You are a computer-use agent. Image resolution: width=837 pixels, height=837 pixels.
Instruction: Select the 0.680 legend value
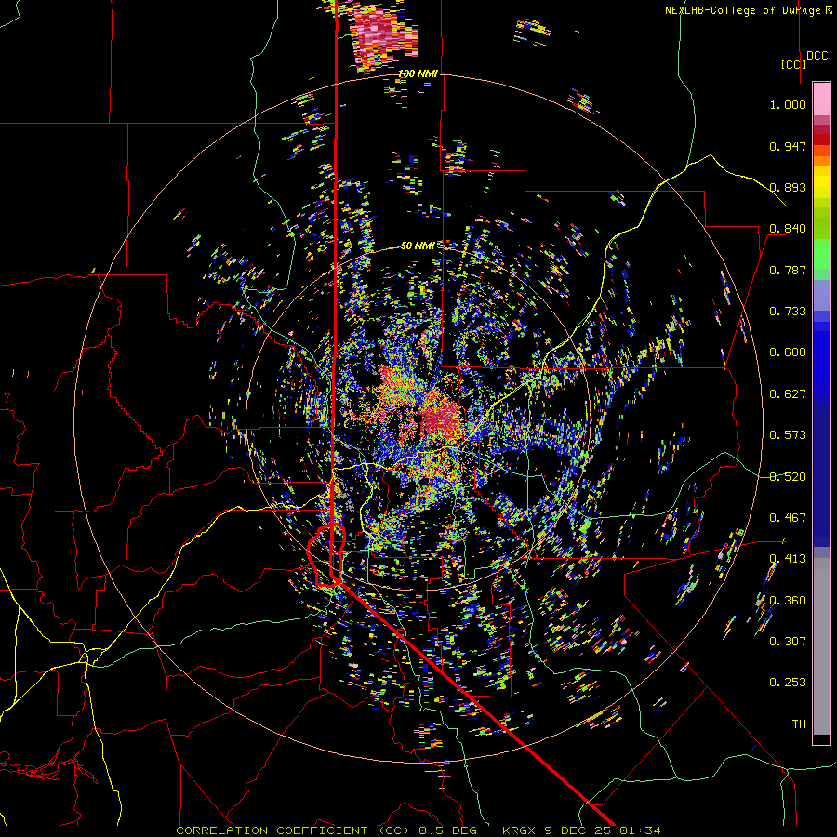pos(788,352)
